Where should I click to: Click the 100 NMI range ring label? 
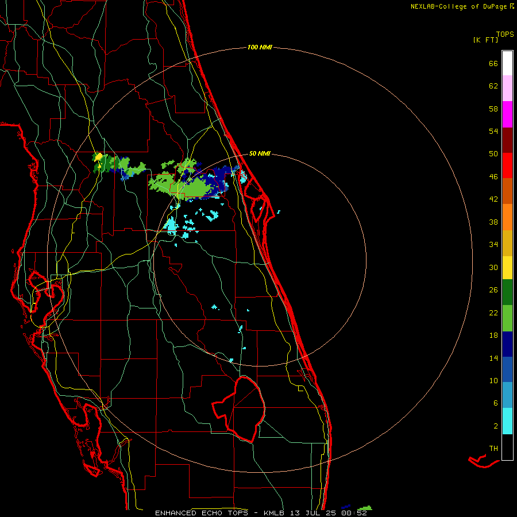(x=260, y=48)
